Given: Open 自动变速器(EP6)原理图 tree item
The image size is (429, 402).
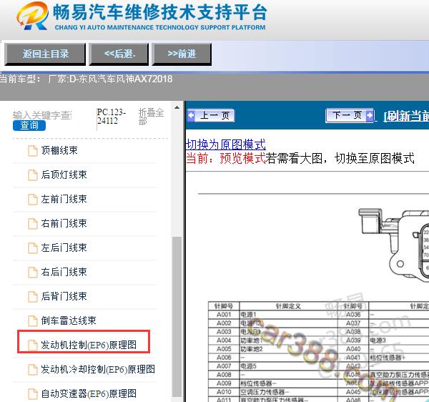Looking at the screenshot, I should point(89,393).
